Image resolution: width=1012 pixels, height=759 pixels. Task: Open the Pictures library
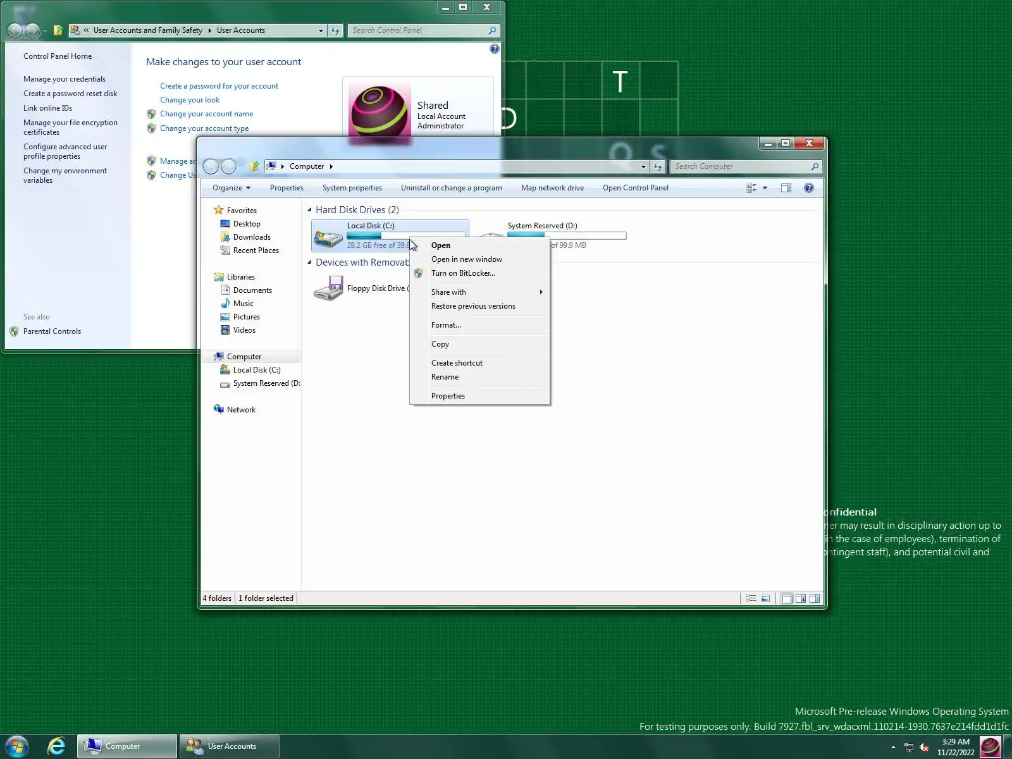246,317
